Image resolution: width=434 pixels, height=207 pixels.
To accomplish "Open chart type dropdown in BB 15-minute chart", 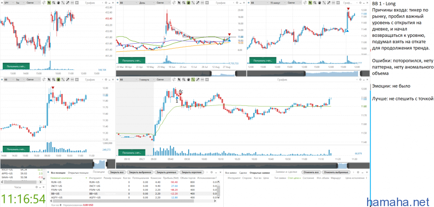I will tap(294, 3).
